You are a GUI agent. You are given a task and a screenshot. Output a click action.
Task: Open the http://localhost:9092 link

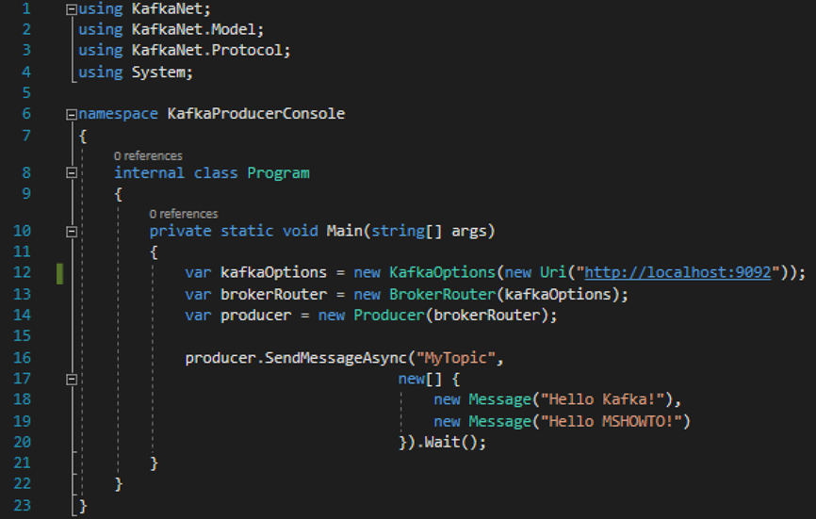677,272
